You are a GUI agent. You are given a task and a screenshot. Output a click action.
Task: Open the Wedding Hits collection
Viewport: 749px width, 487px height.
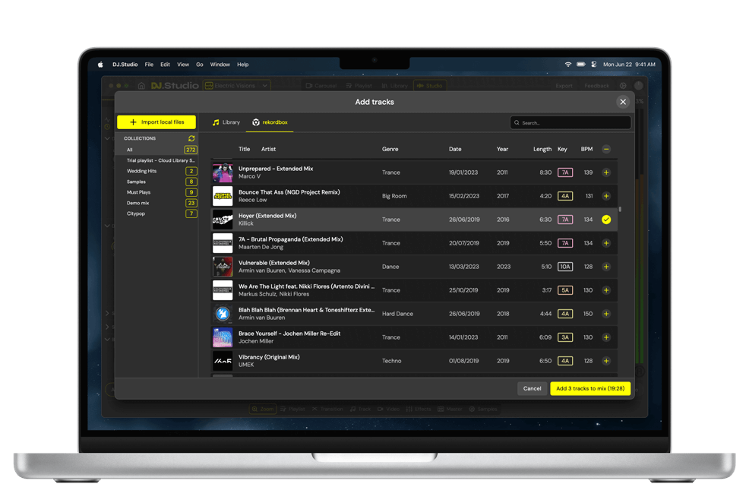142,171
